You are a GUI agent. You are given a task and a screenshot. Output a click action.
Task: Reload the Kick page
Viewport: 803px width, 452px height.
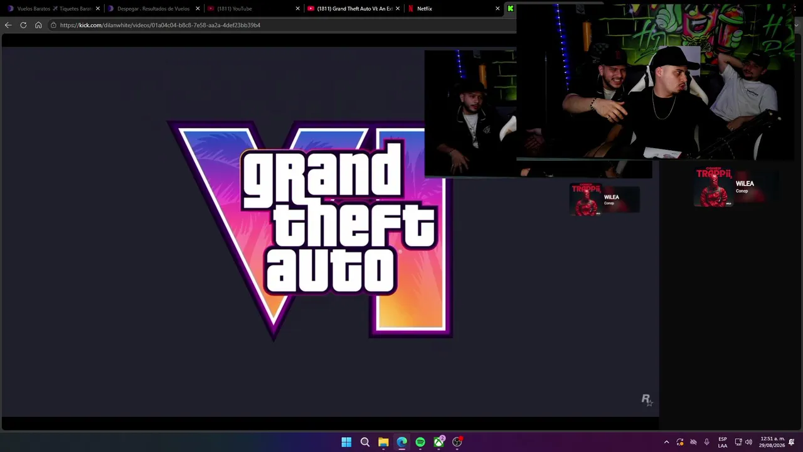(x=23, y=25)
